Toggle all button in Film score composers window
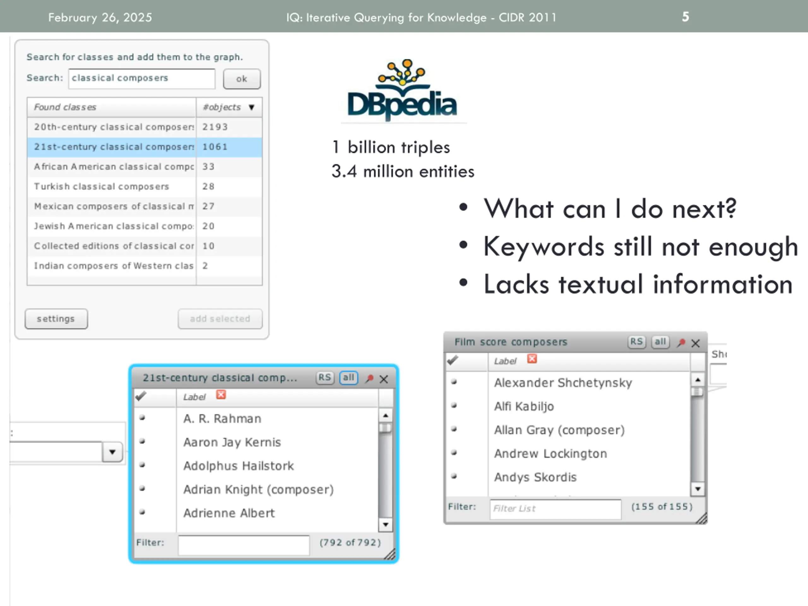 point(660,342)
